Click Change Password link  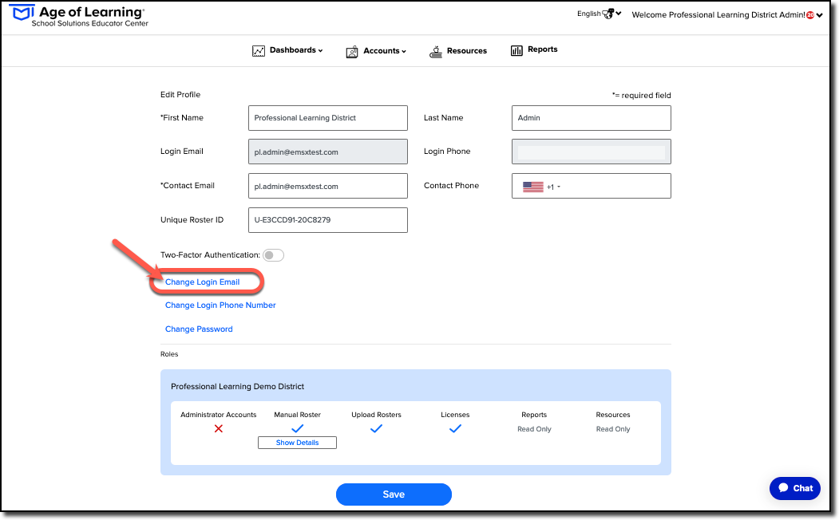[x=199, y=329]
